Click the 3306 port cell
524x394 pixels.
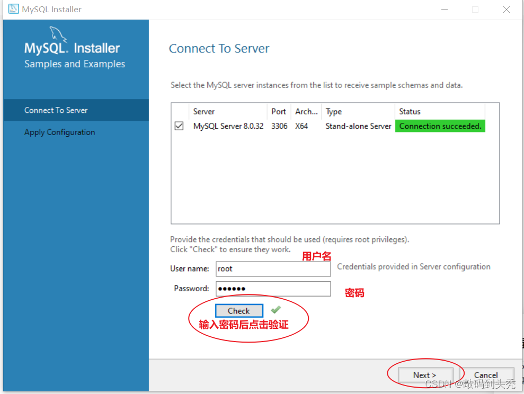point(279,126)
